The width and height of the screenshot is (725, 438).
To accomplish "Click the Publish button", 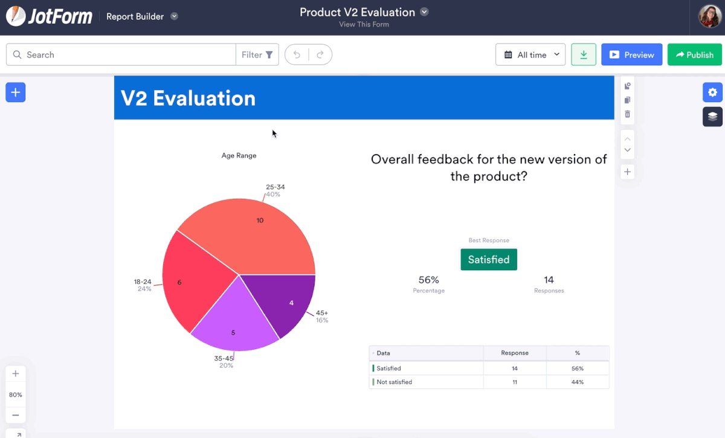I will coord(695,55).
